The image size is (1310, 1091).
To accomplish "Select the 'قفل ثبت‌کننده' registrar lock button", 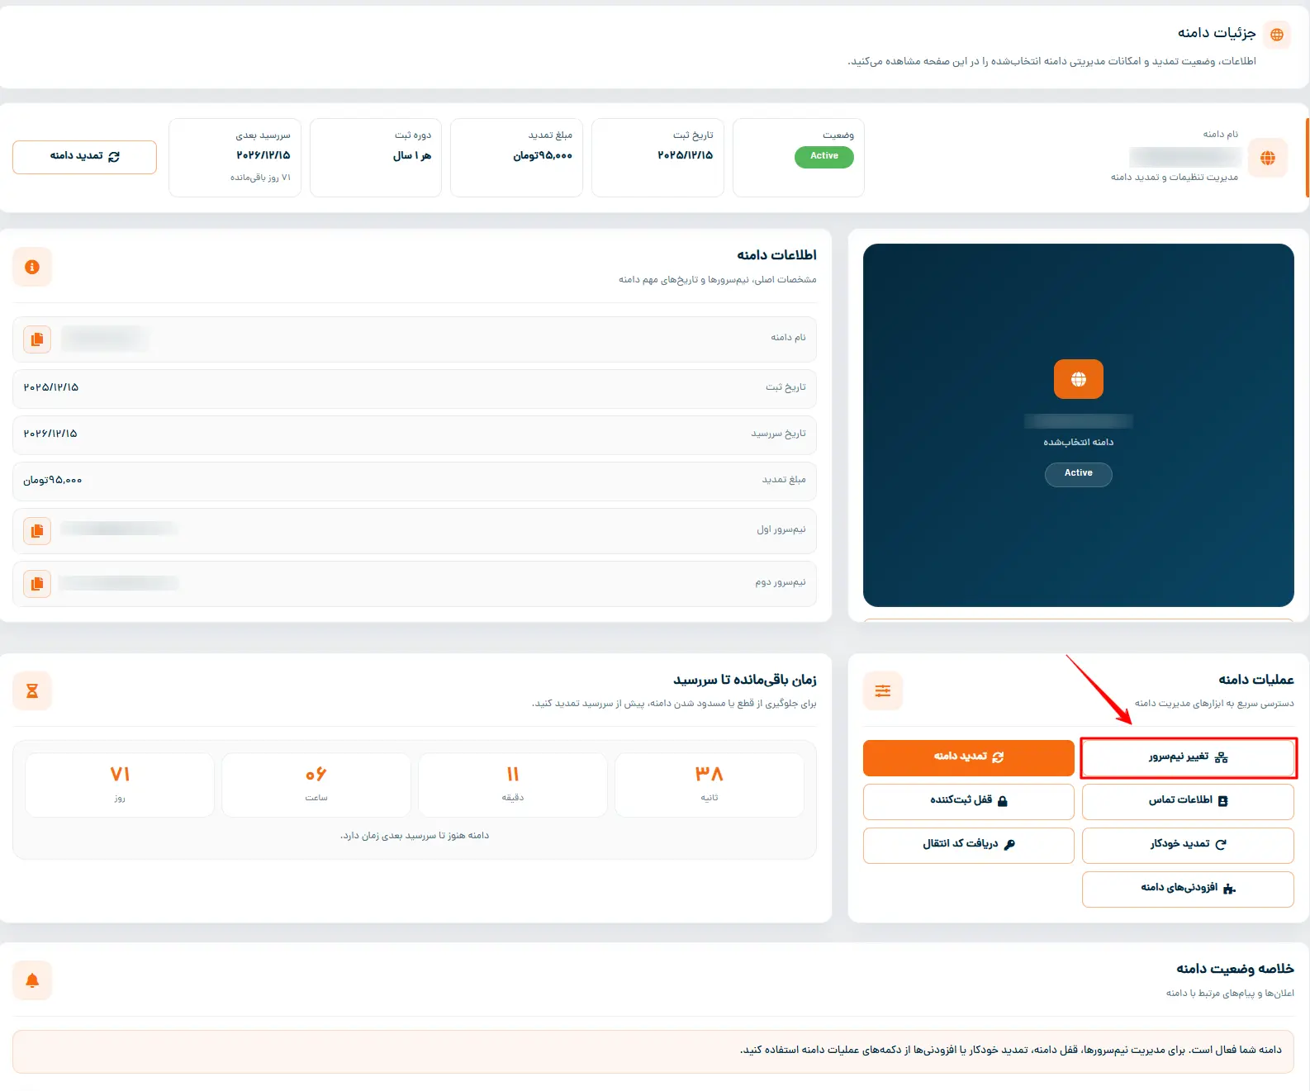I will tap(969, 801).
